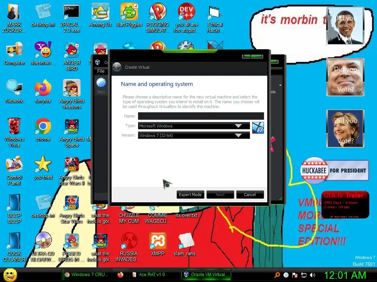
Task: Cancel the Create Virtual Machine wizard
Action: pos(250,195)
